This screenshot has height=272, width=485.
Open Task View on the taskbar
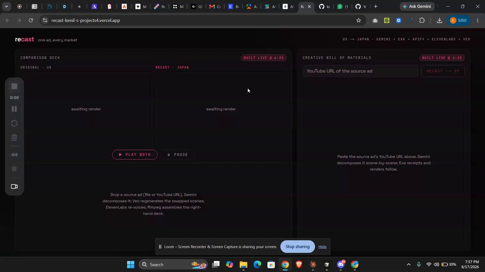coord(216,264)
